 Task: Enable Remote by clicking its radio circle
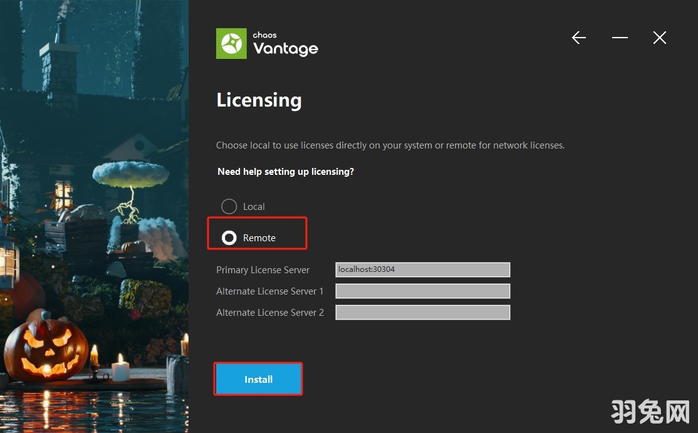(x=229, y=237)
